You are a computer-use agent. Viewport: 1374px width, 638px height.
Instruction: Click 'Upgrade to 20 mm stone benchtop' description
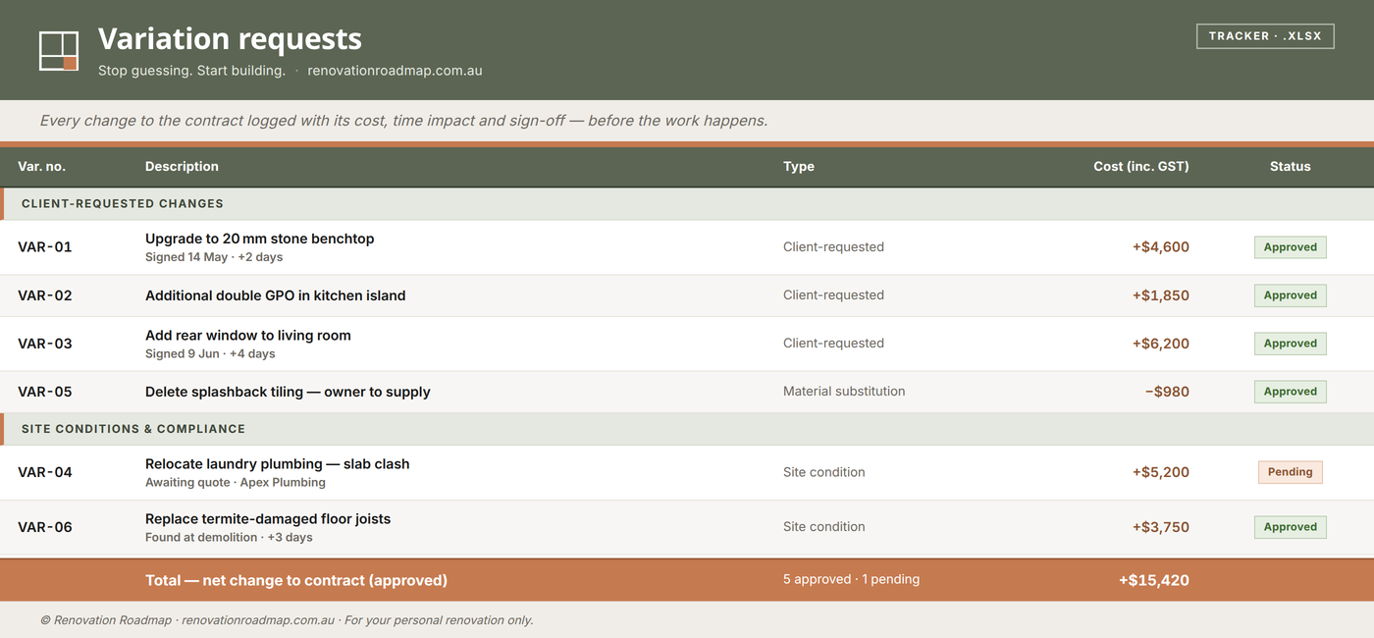[x=259, y=239]
